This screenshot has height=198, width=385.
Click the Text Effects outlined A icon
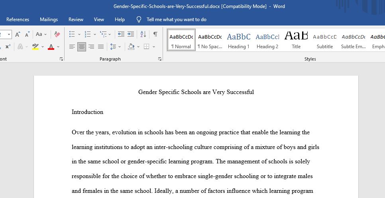(x=20, y=47)
